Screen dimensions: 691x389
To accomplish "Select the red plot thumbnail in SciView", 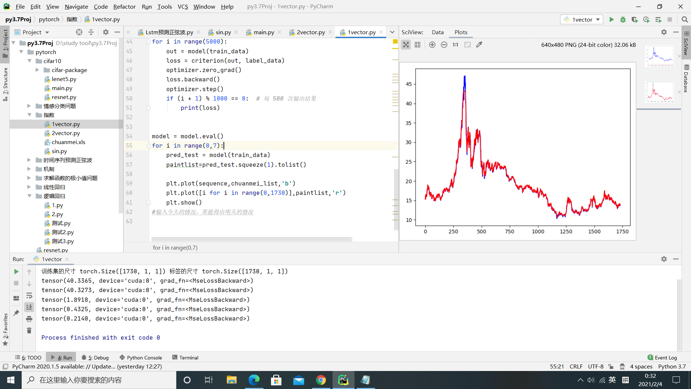I will pos(659,91).
